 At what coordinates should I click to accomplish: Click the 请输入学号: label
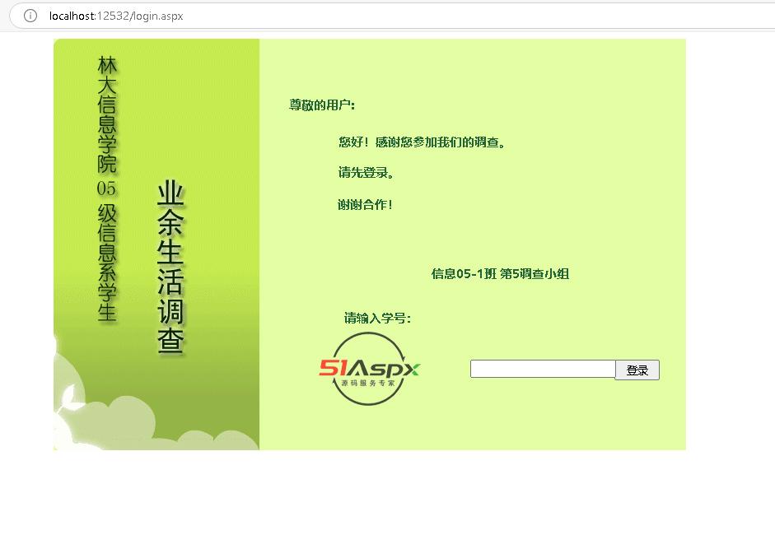point(377,318)
